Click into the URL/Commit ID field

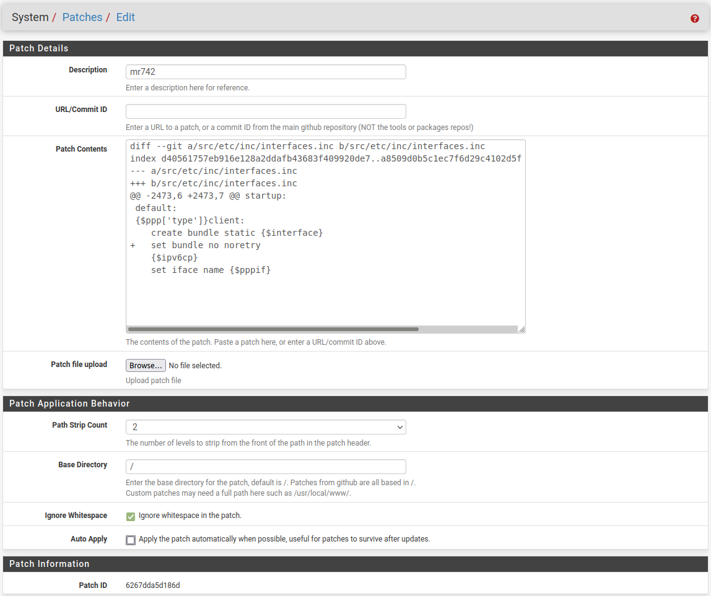click(x=266, y=111)
